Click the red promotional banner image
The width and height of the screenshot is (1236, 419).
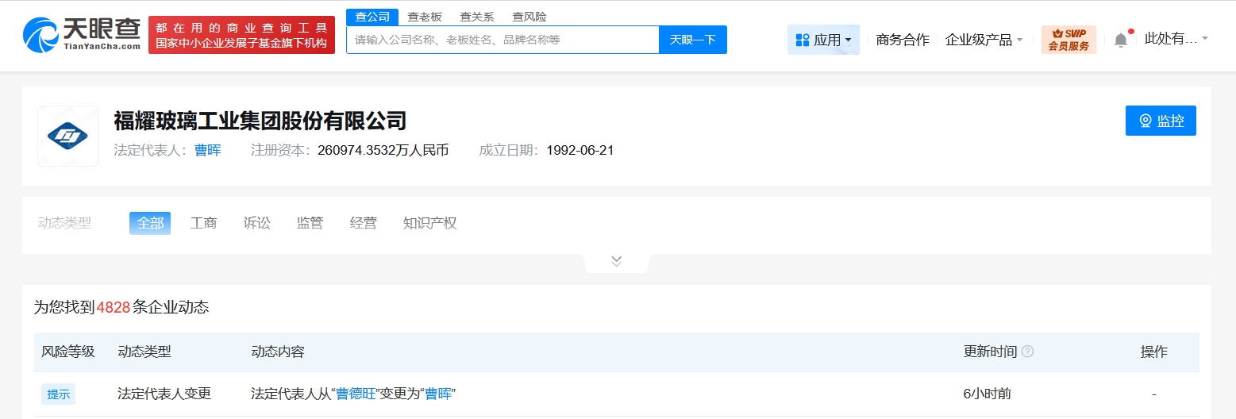[x=241, y=36]
